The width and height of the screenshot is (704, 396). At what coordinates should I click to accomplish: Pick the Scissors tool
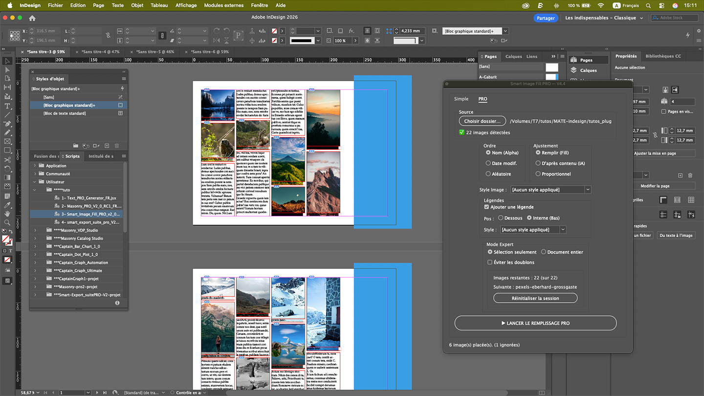7,159
